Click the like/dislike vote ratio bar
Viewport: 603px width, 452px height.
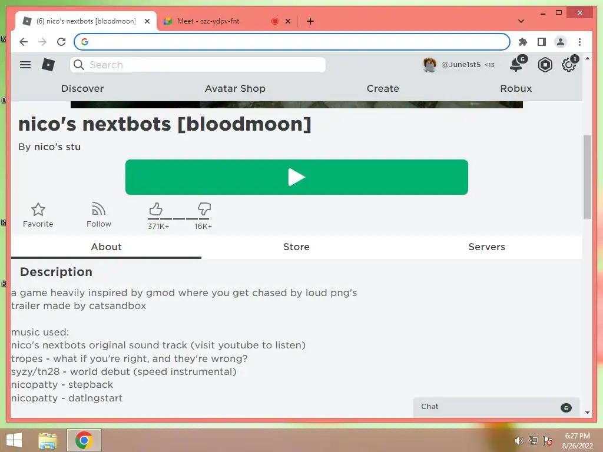[179, 219]
